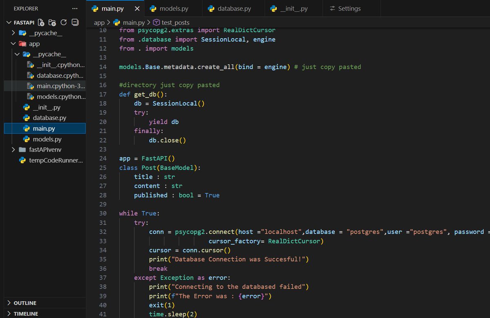Click the Python icon beside main.py in tree
This screenshot has width=490, height=318.
pyautogui.click(x=27, y=128)
